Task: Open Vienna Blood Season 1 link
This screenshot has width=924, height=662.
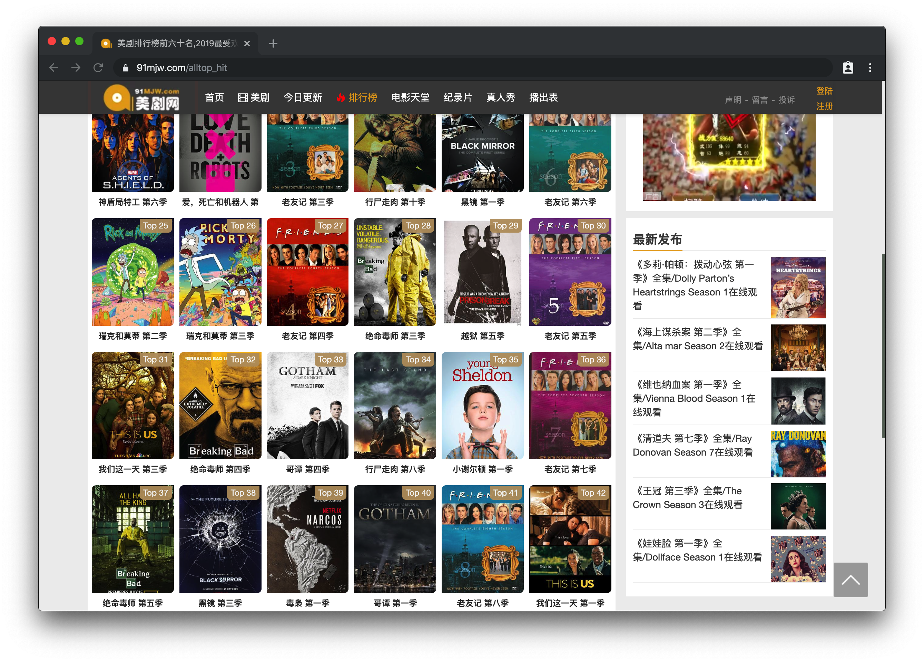Action: [x=694, y=398]
